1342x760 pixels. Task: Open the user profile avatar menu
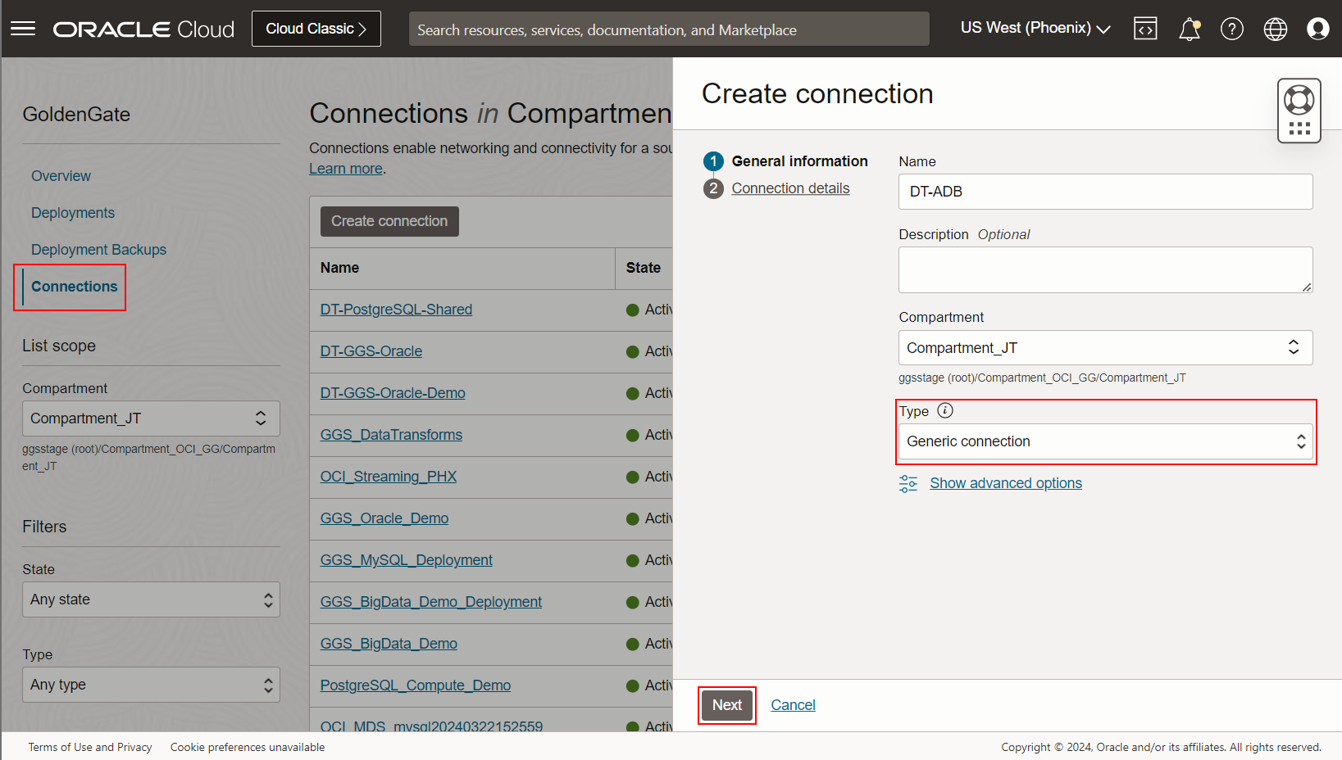pyautogui.click(x=1317, y=29)
